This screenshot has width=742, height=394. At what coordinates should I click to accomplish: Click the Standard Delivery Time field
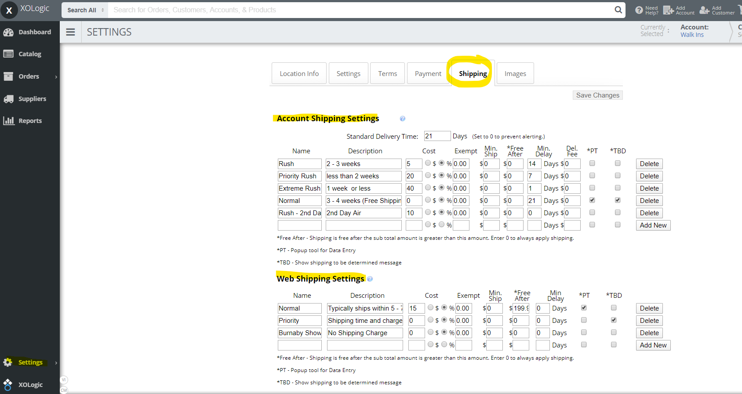click(437, 136)
